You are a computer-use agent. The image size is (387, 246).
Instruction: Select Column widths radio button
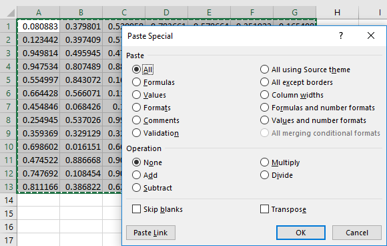point(264,95)
